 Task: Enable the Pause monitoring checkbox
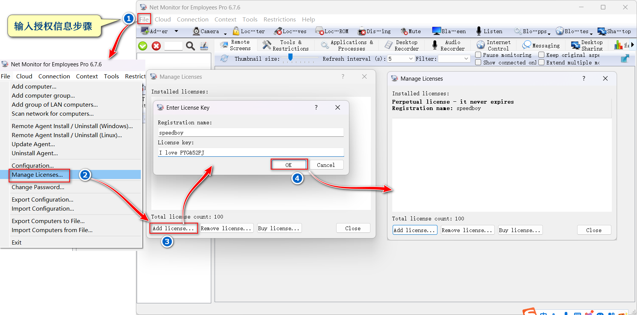[x=478, y=55]
